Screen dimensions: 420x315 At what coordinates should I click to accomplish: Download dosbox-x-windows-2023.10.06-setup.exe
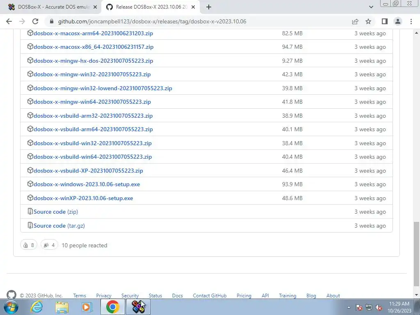87,184
